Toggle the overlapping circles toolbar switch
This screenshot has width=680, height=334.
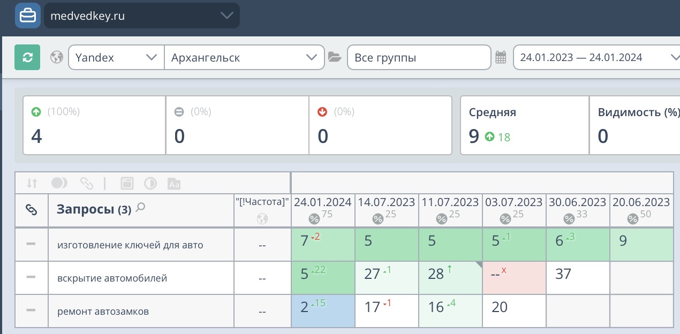(59, 183)
